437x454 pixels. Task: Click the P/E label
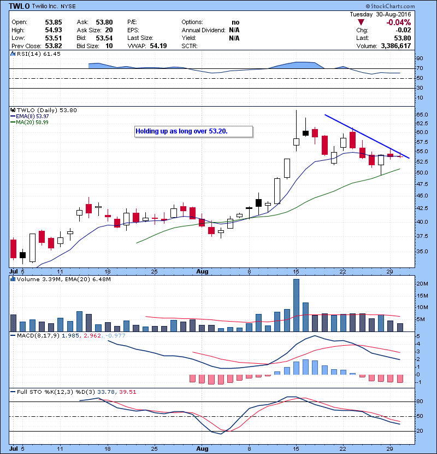(132, 22)
